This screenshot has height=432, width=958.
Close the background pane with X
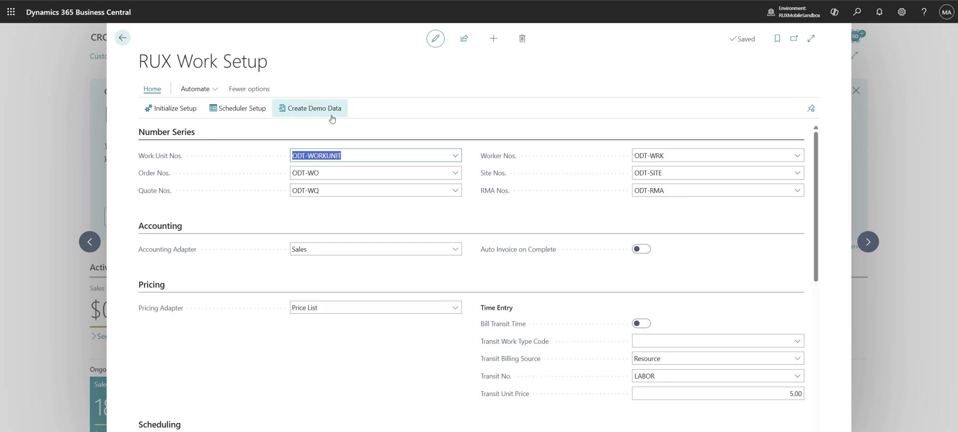[x=856, y=90]
